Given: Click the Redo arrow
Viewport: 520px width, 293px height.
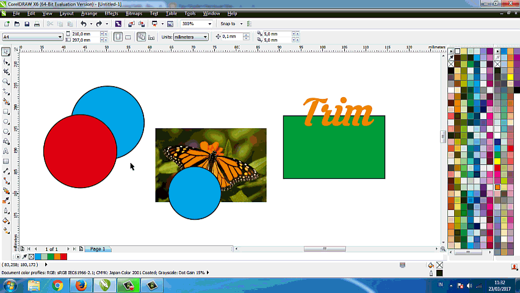Looking at the screenshot, I should [x=99, y=24].
